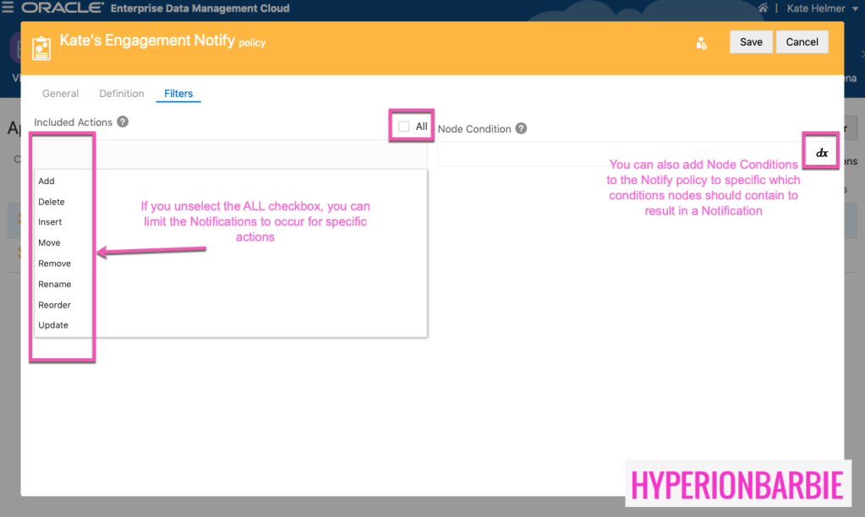Select the Move action option
Viewport: 865px width, 517px height.
click(49, 242)
